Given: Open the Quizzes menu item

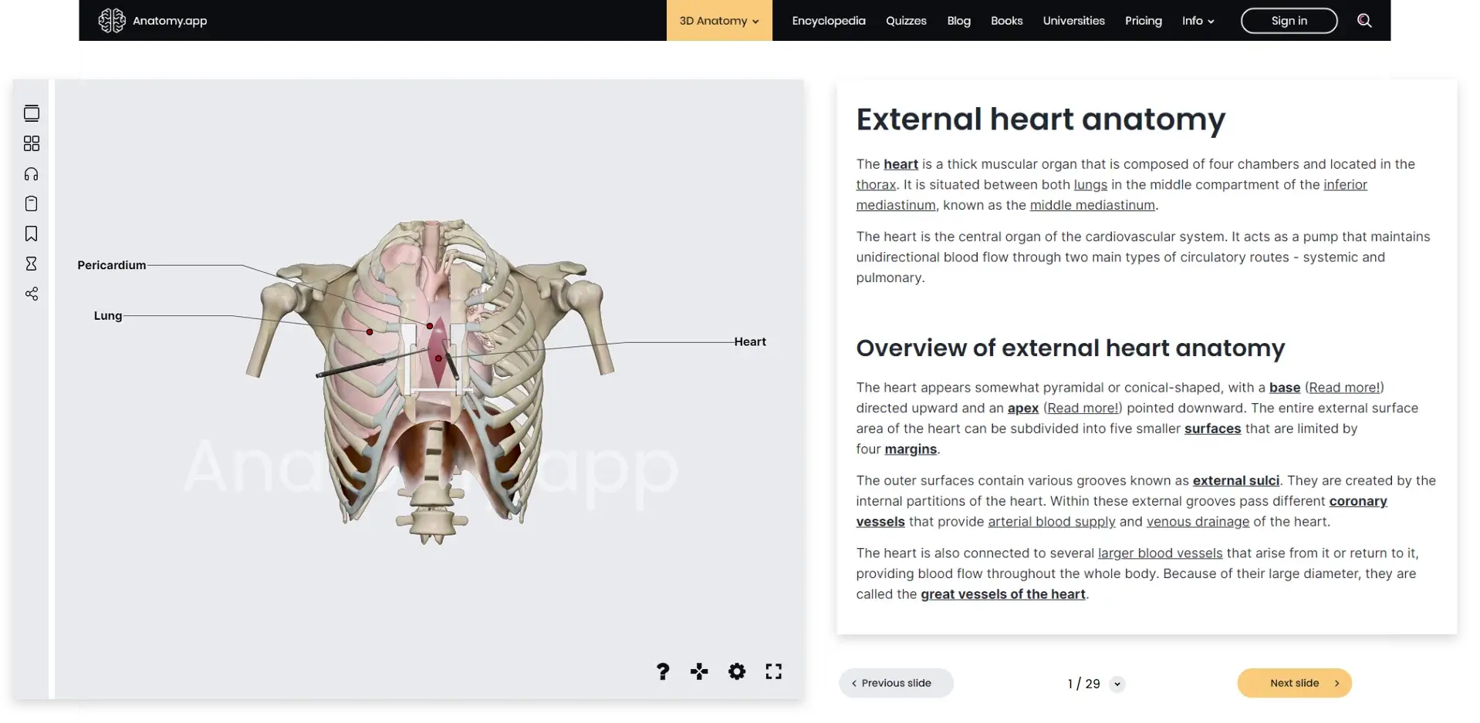Looking at the screenshot, I should tap(906, 21).
